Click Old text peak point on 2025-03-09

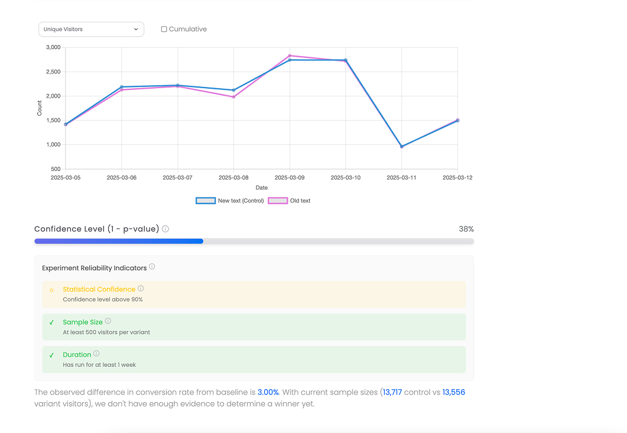[x=290, y=56]
